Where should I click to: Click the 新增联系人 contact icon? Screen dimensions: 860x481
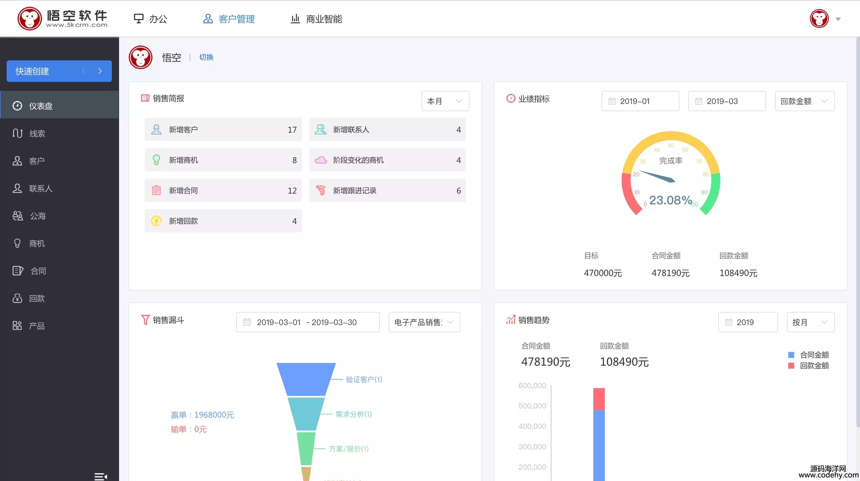(x=321, y=129)
